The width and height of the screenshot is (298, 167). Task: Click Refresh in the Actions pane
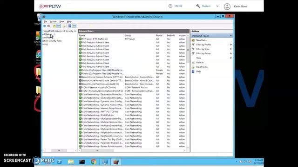(200, 63)
